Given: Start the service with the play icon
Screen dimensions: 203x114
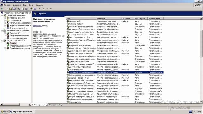Looking at the screenshot, I should point(40,9).
